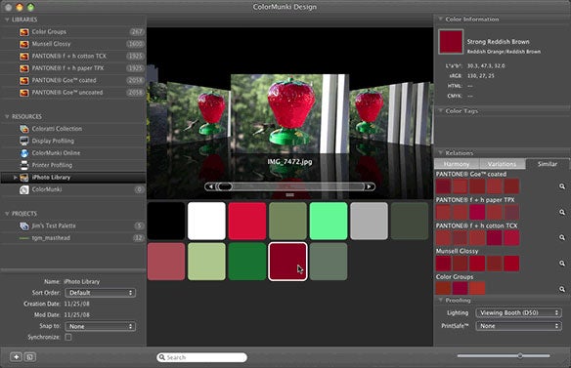Open the Coloratti Collection resource icon

click(x=24, y=129)
